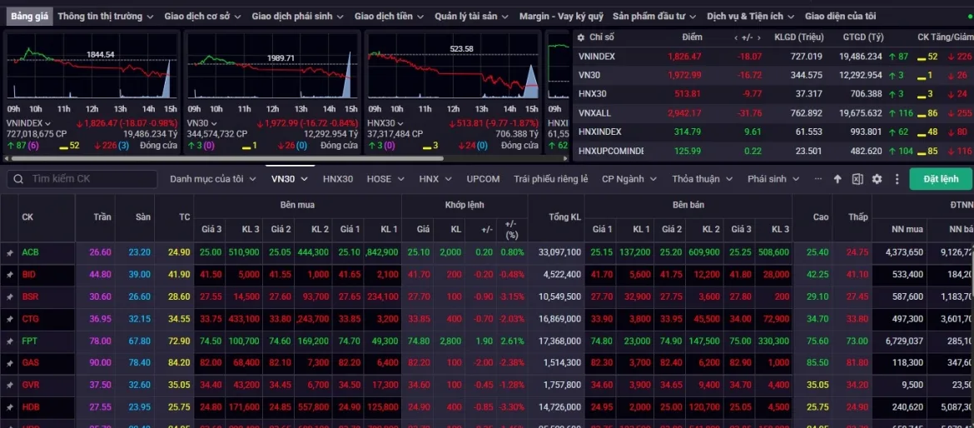Open Dịch vụ & Tiện ích menu
974x428 pixels.
pos(750,16)
